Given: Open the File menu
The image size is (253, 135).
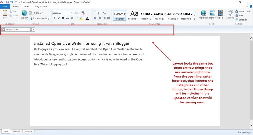Looking at the screenshot, I should (5, 6).
